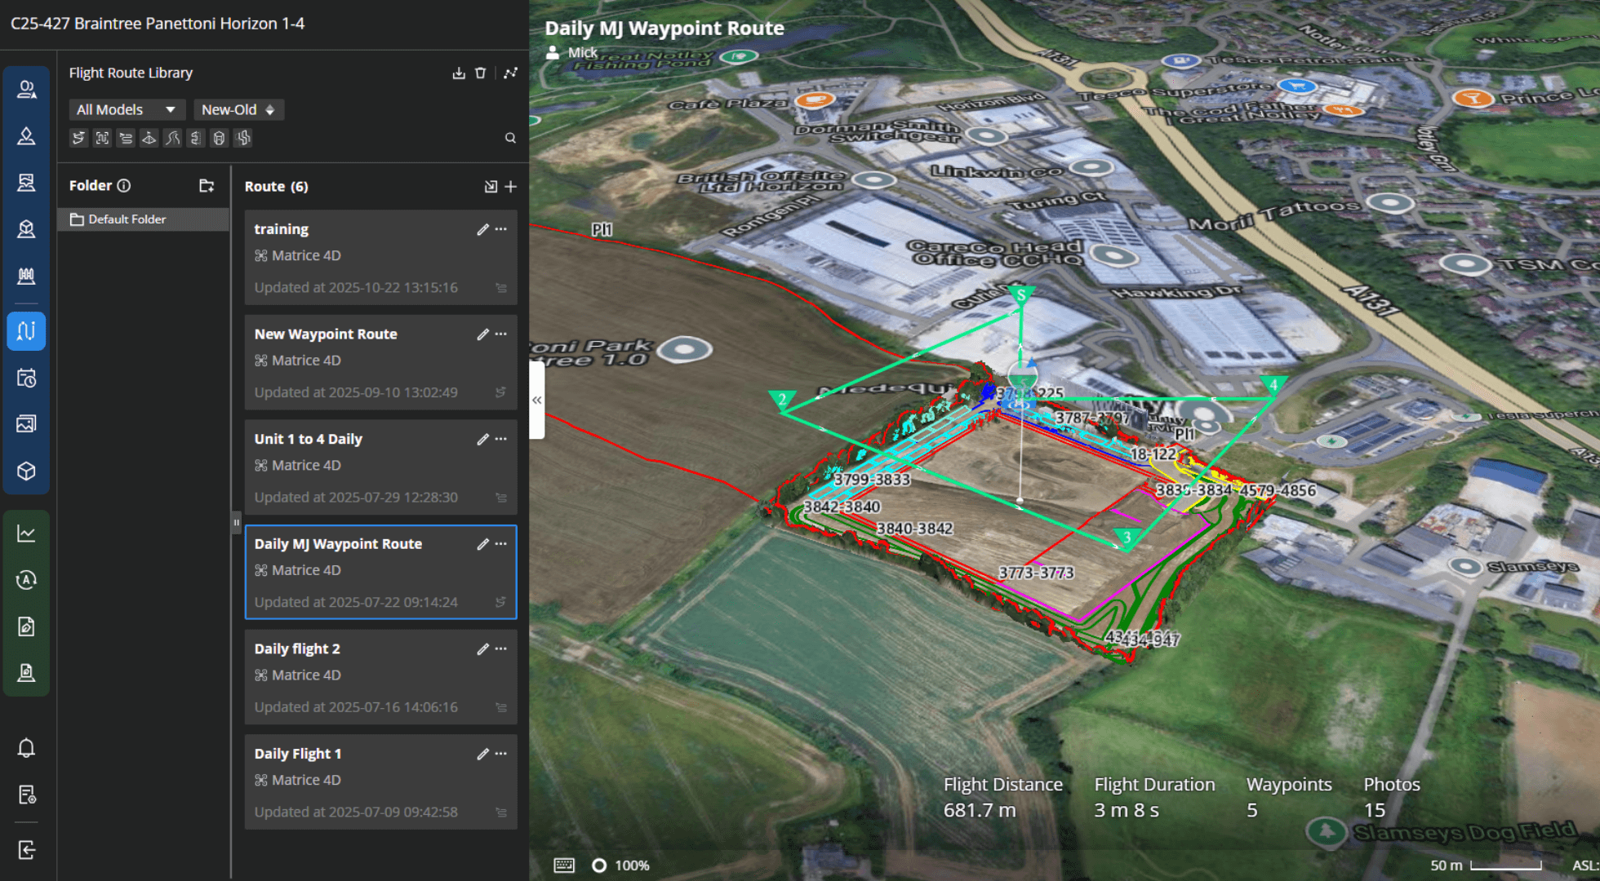Add a new route with plus icon
This screenshot has height=881, width=1600.
[511, 187]
